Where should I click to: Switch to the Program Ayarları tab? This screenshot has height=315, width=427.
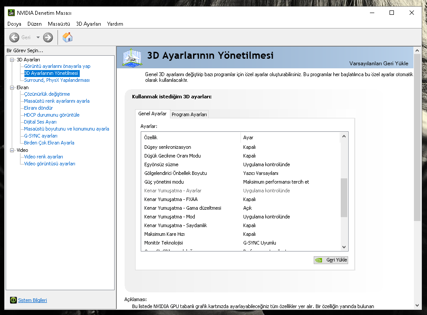click(189, 114)
